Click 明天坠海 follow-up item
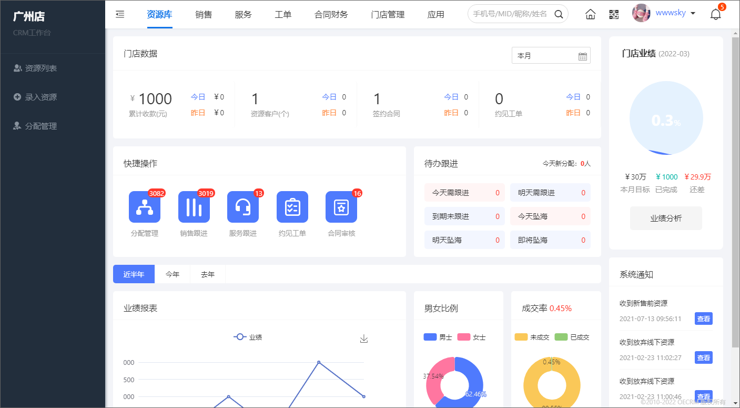The image size is (740, 408). [x=464, y=240]
